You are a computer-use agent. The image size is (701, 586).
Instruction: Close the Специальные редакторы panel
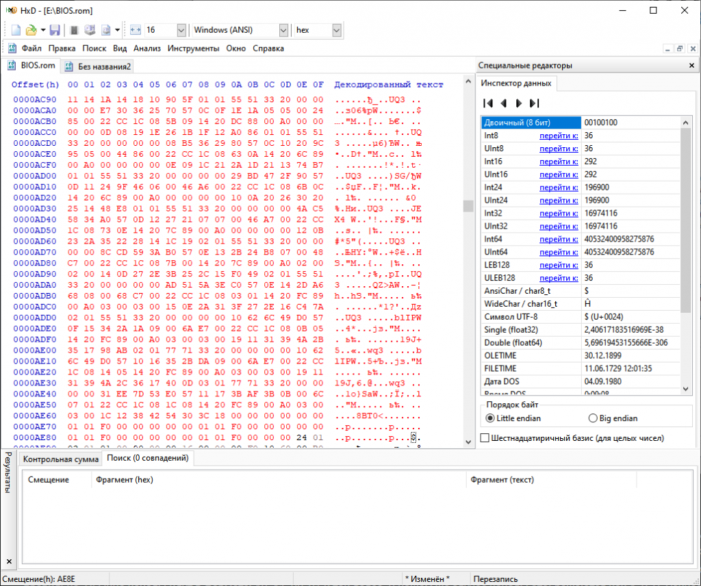691,65
